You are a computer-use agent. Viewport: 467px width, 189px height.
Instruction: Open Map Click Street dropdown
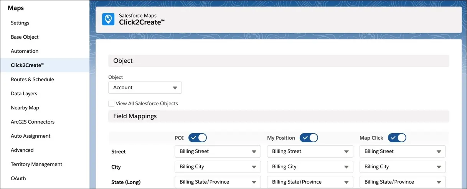[x=403, y=152]
